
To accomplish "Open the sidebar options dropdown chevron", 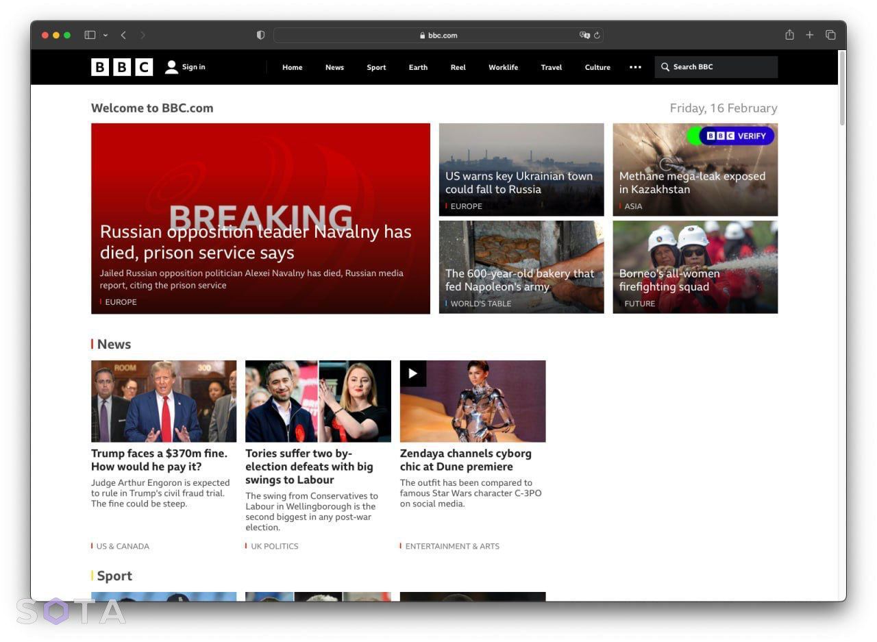I will [x=106, y=35].
